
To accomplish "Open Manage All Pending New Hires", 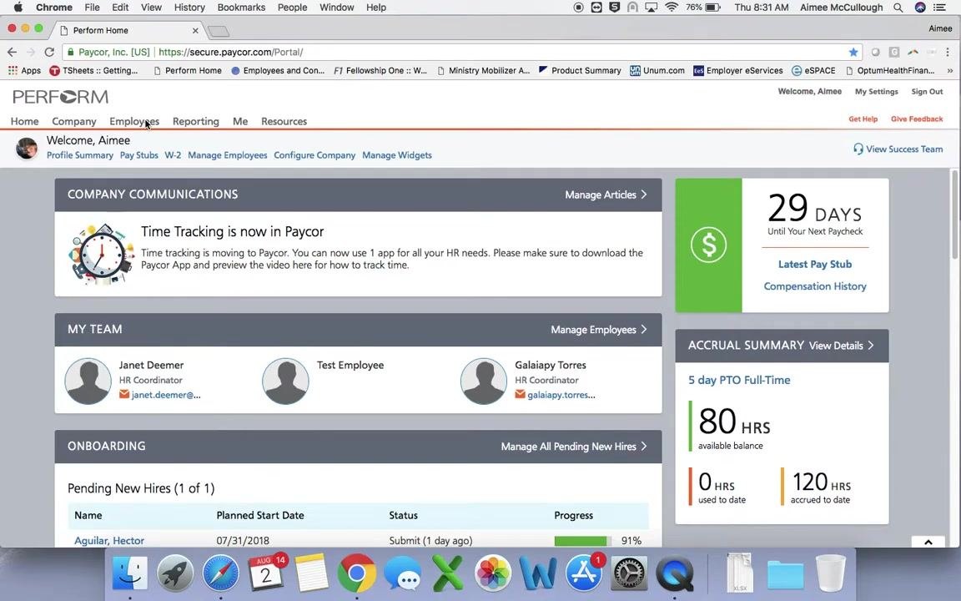I will (x=574, y=447).
